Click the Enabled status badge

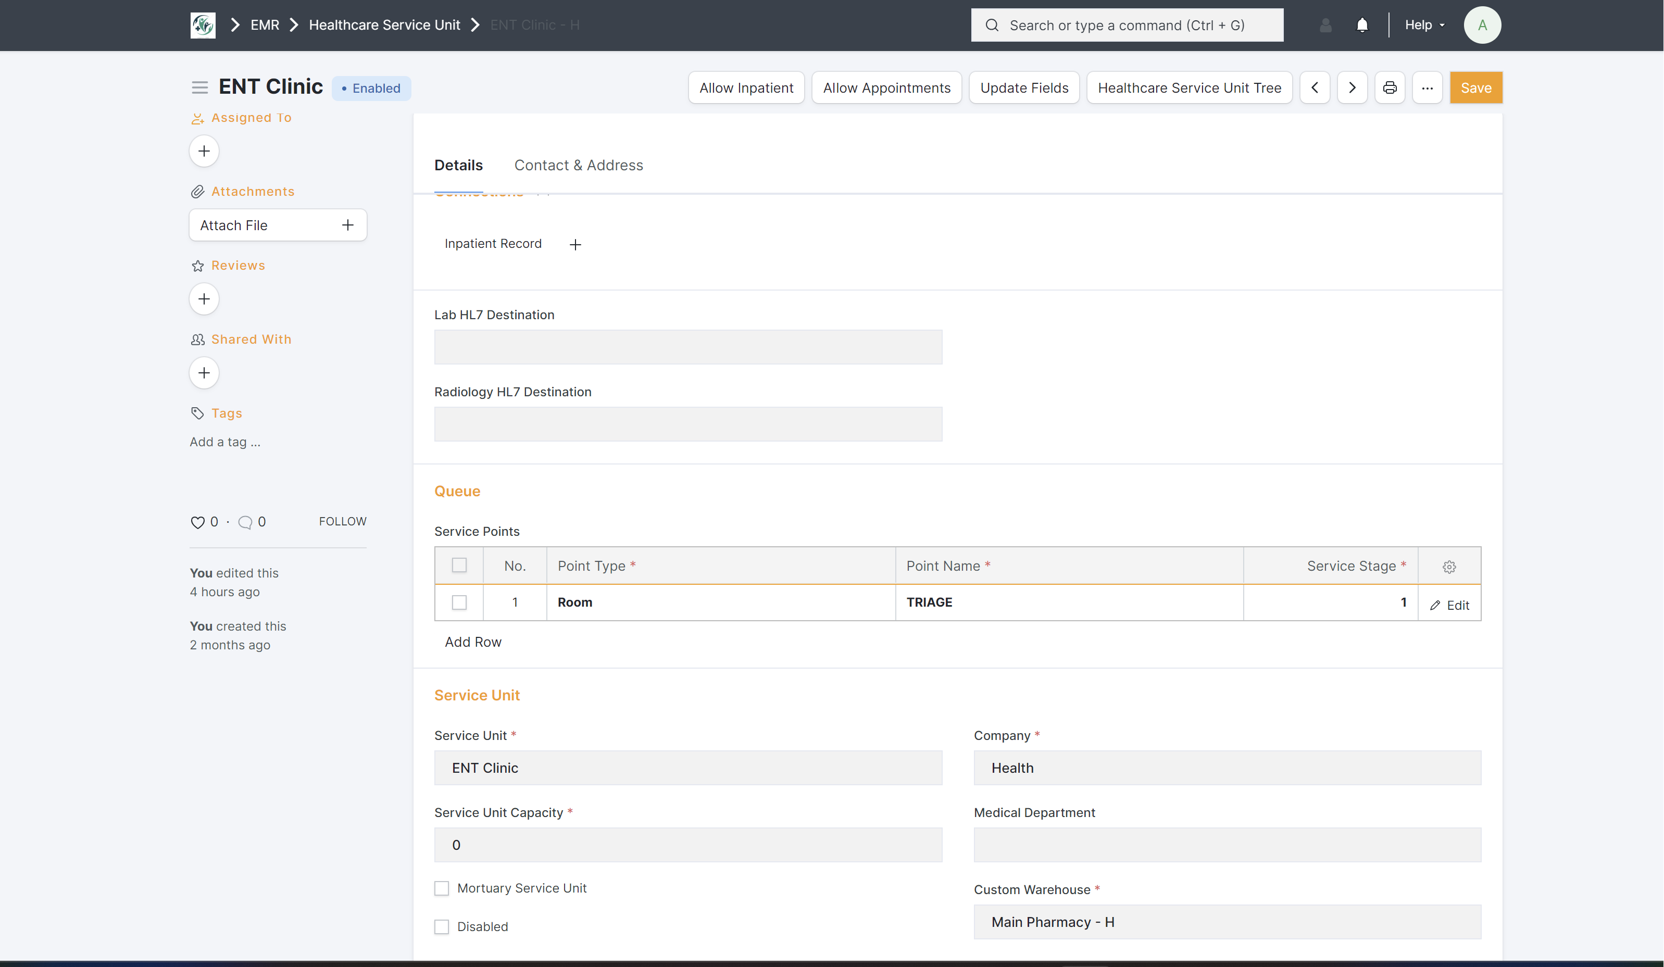coord(371,89)
